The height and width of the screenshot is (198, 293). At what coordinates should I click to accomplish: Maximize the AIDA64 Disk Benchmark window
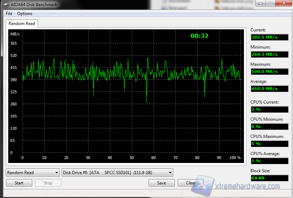270,3
